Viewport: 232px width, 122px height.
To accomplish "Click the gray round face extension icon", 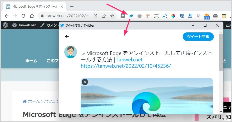I will [140, 16].
